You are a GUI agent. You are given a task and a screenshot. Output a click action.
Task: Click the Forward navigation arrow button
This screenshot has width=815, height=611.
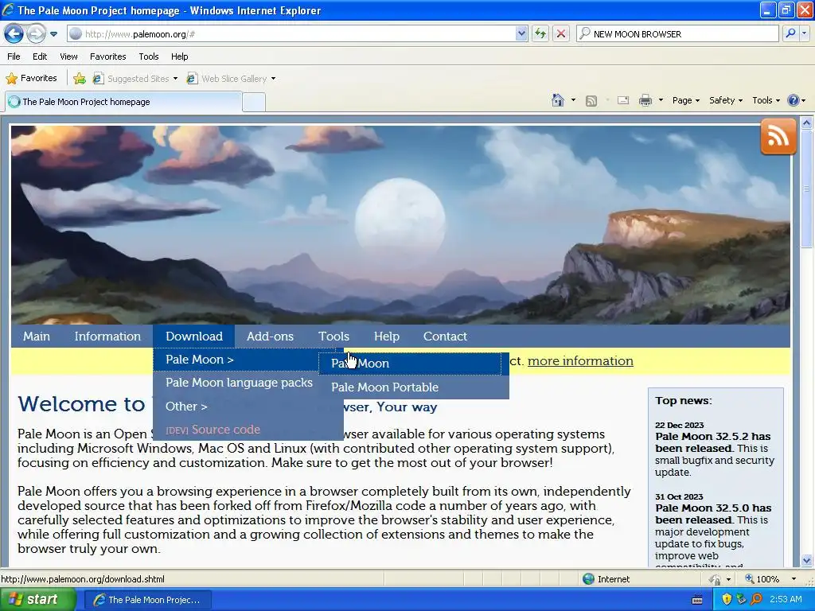[x=35, y=33]
